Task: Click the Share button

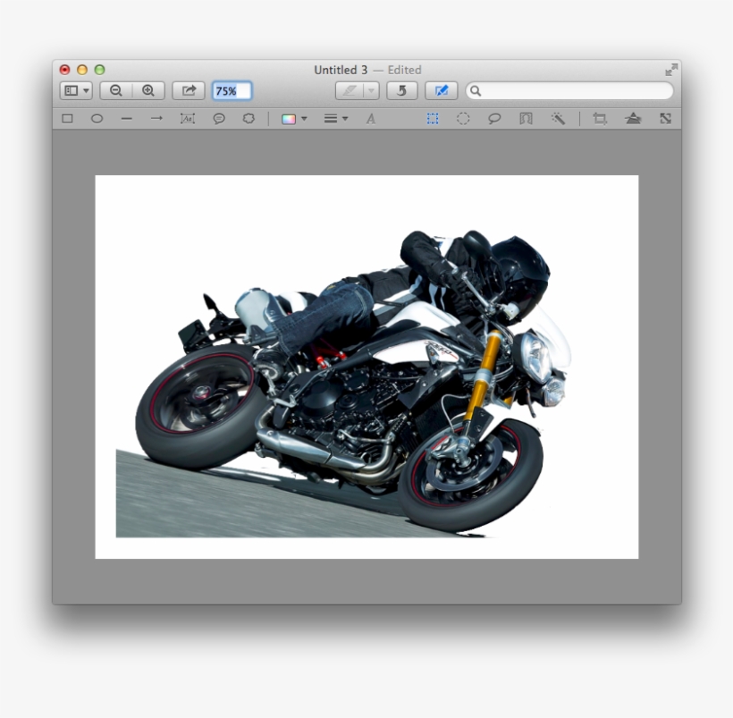Action: click(188, 90)
